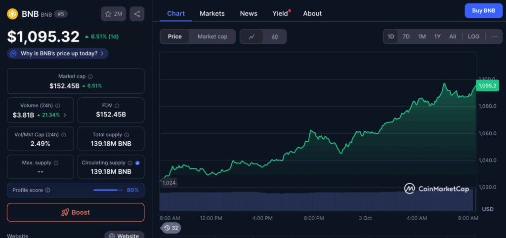The height and width of the screenshot is (238, 506).
Task: Click the share icon button
Action: pos(137,14)
